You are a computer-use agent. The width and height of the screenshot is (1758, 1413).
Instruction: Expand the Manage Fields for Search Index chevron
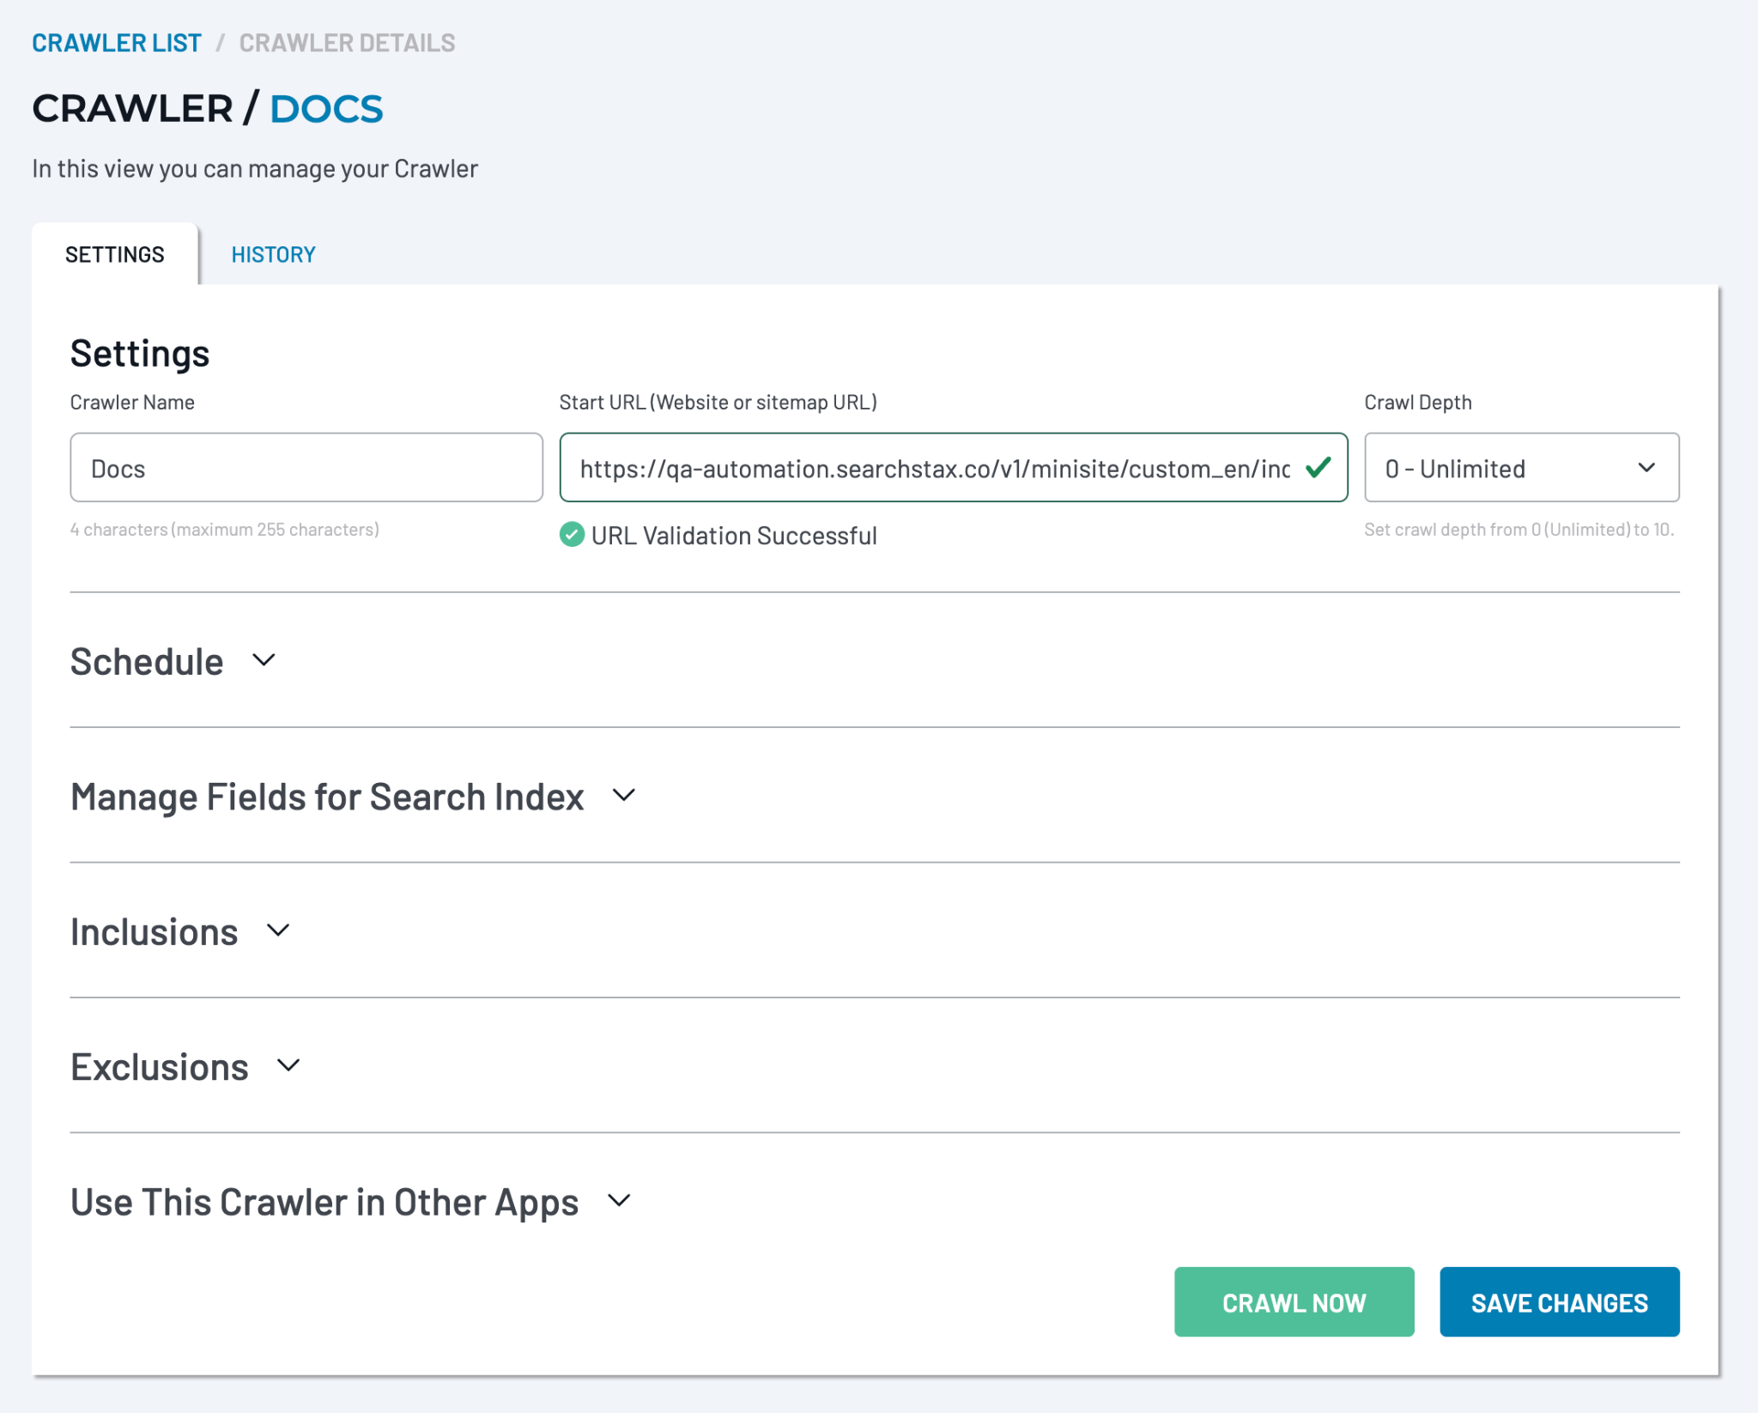pos(624,796)
